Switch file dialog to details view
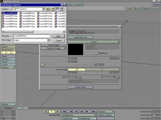161x120 pixels. click(61, 9)
